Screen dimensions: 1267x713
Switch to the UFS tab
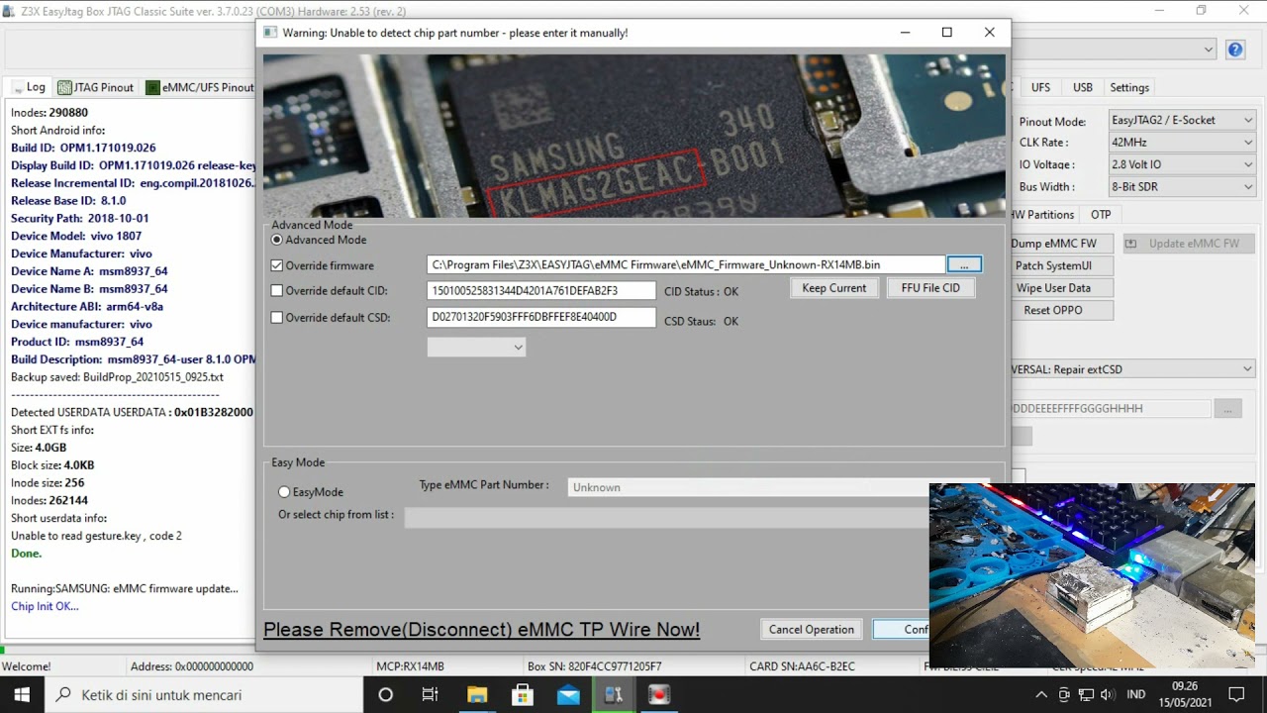click(1040, 87)
